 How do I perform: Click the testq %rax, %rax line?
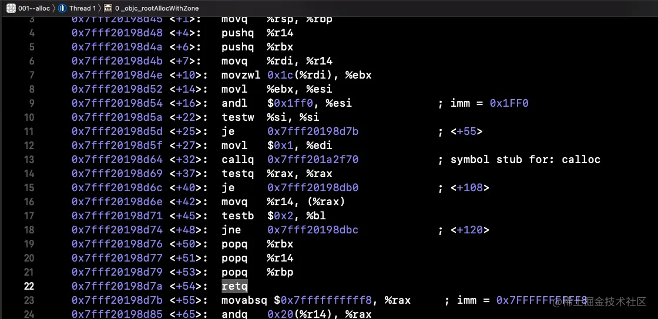277,174
